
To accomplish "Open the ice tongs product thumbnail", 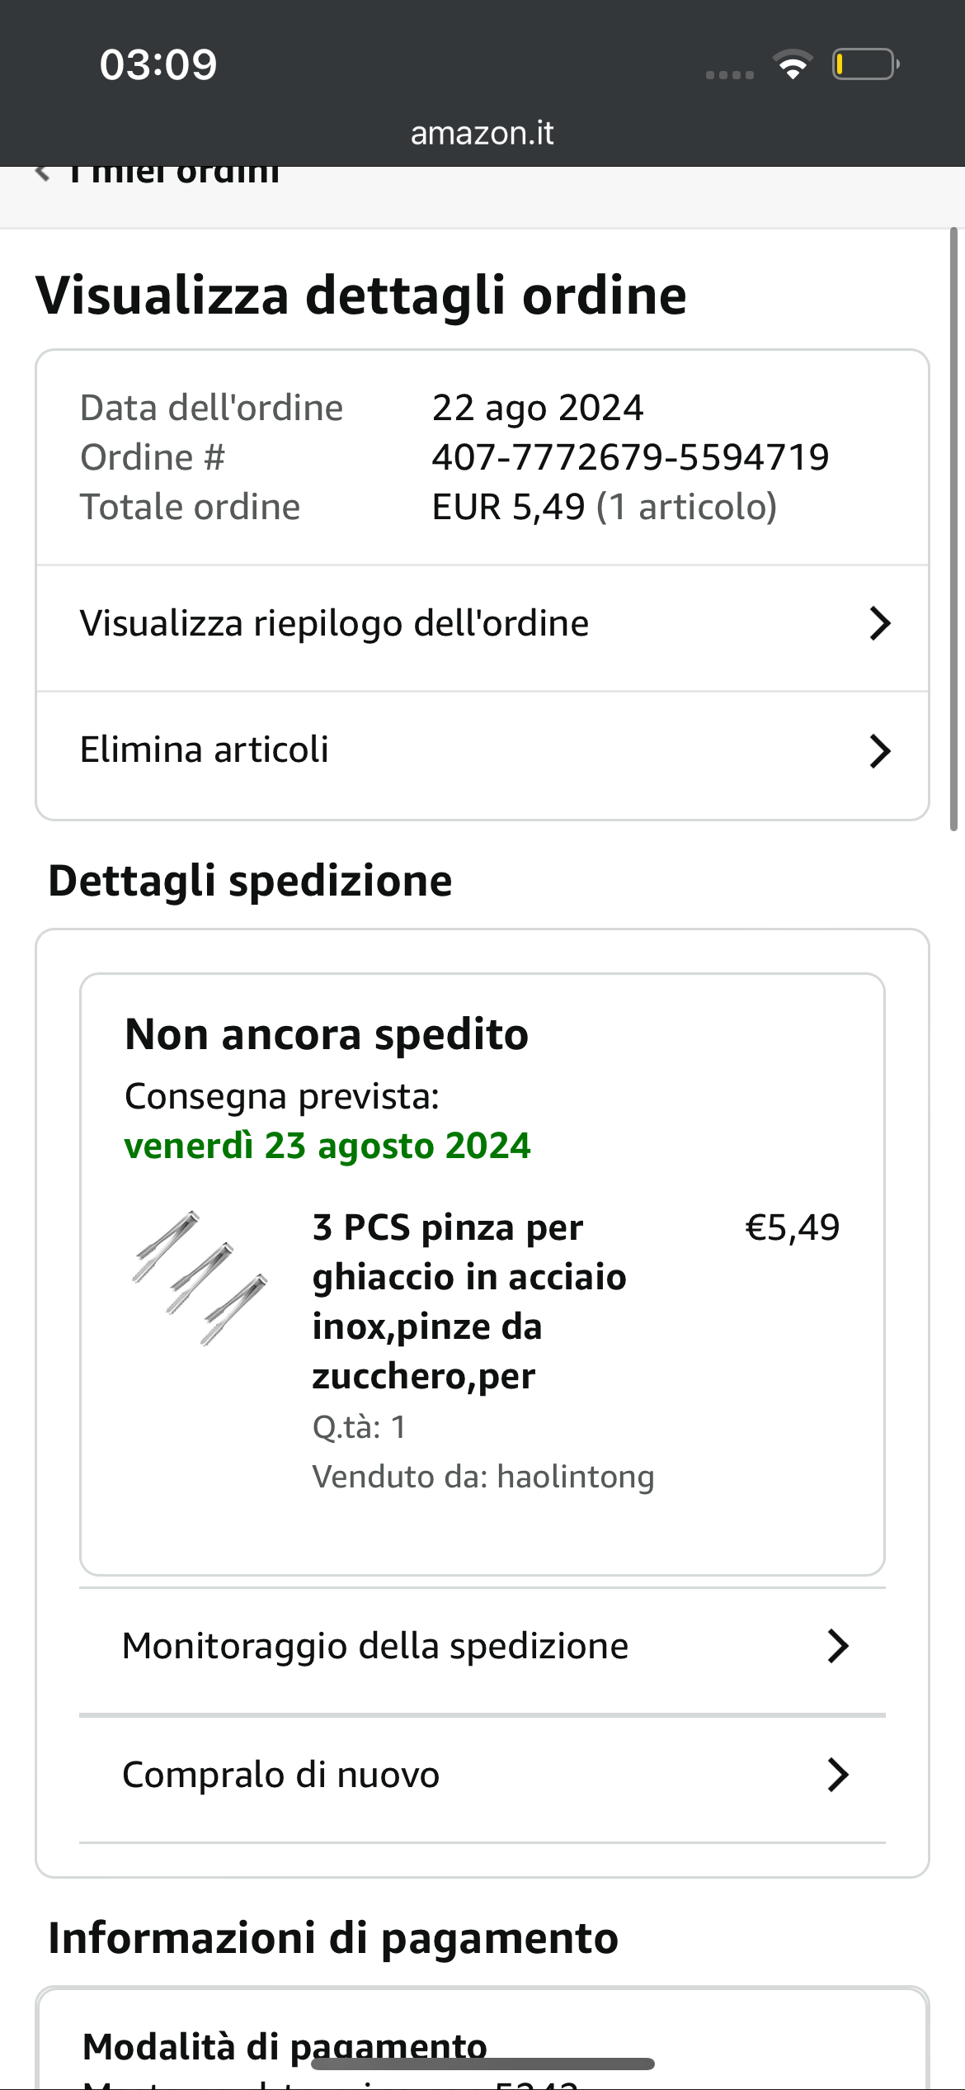I will tap(200, 1278).
